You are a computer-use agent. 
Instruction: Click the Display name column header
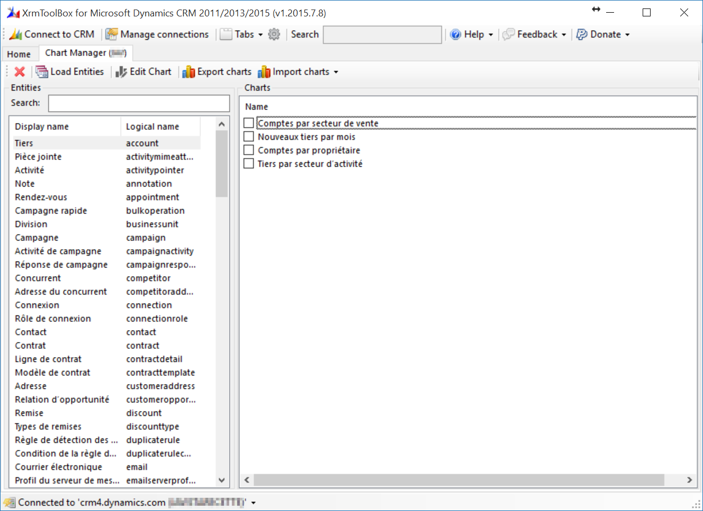pyautogui.click(x=65, y=126)
